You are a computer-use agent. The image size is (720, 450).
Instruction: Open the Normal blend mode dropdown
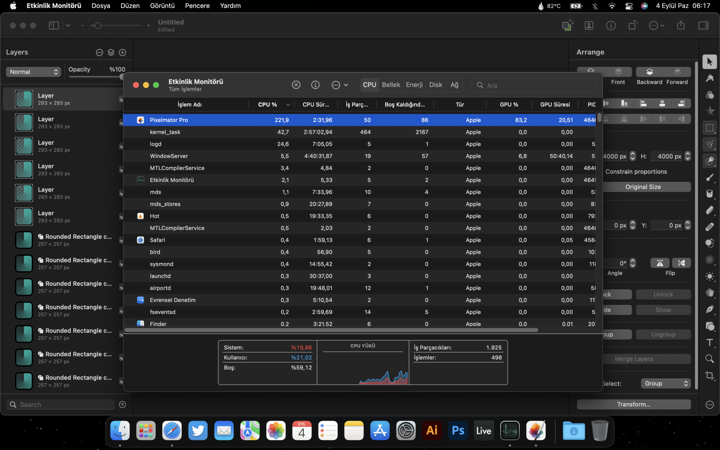(33, 72)
